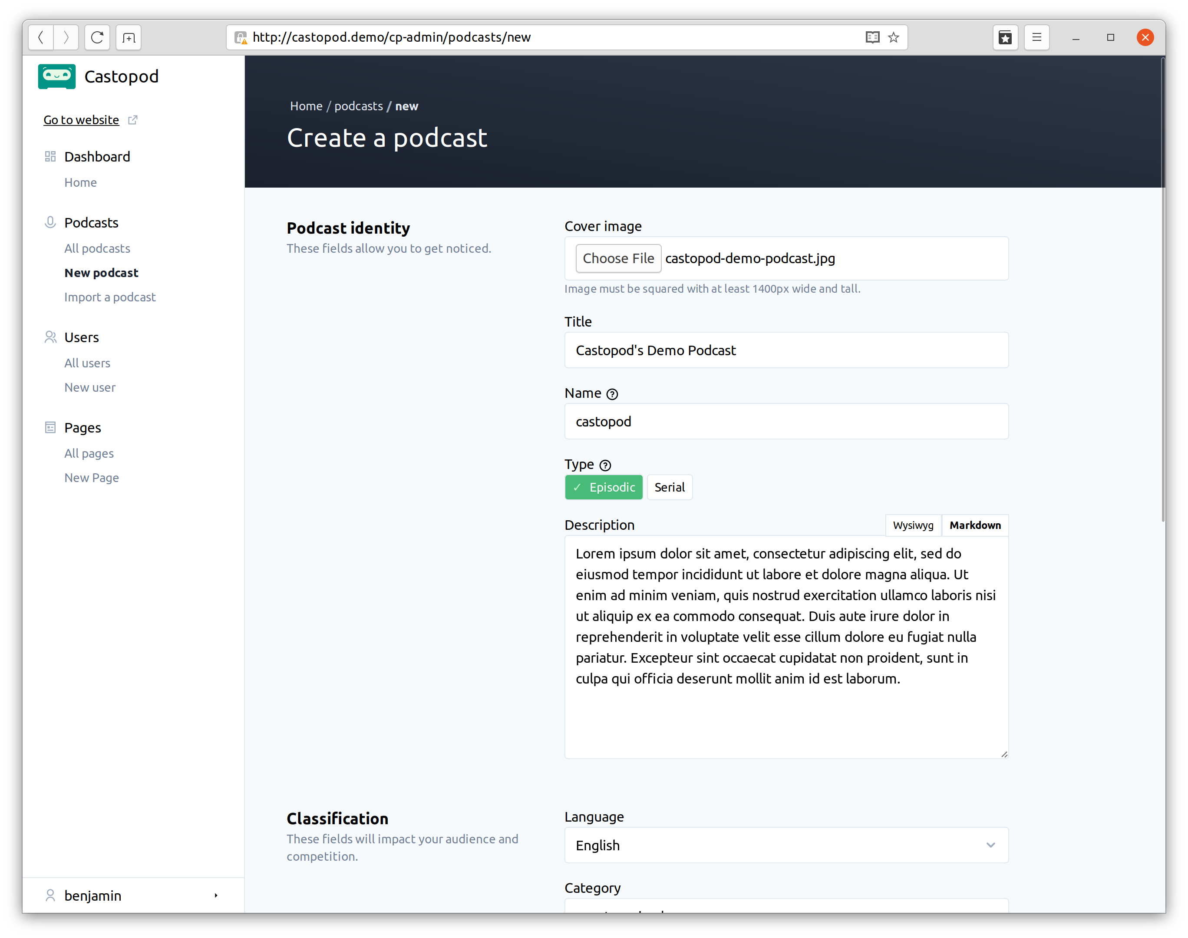
Task: Click the benjamin user profile icon
Action: 50,895
